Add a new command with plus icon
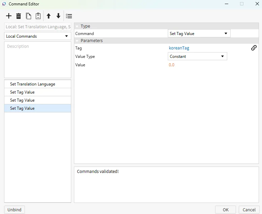The height and width of the screenshot is (214, 262). point(9,16)
